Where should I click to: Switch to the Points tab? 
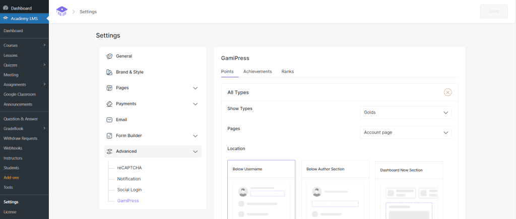pyautogui.click(x=227, y=71)
